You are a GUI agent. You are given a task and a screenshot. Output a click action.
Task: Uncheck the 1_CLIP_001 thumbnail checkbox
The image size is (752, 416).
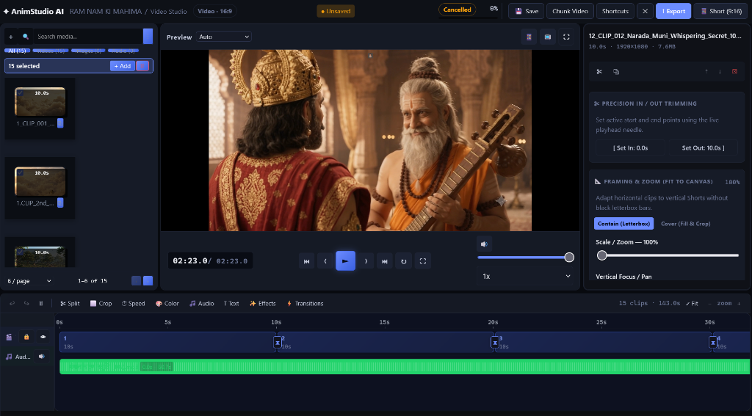click(x=20, y=93)
